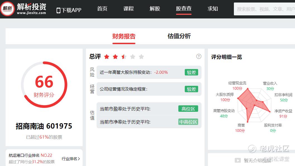Click the 商誉 100分 radar label
Screen dimensions: 295x166
[240, 128]
